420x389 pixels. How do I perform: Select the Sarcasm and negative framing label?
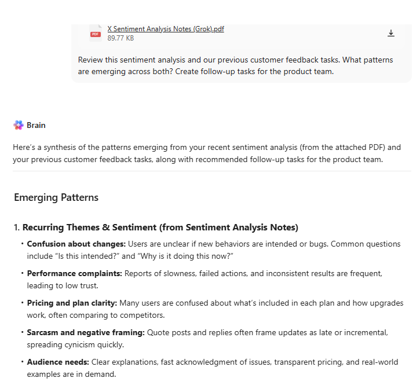[86, 332]
